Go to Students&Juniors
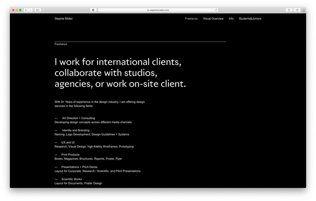The image size is (316, 201). [250, 18]
